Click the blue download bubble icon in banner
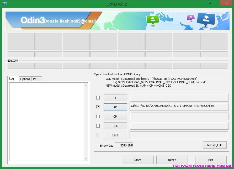The width and height of the screenshot is (234, 169). click(x=206, y=19)
